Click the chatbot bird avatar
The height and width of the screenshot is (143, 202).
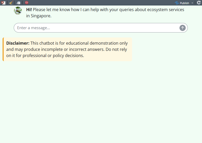click(x=18, y=11)
